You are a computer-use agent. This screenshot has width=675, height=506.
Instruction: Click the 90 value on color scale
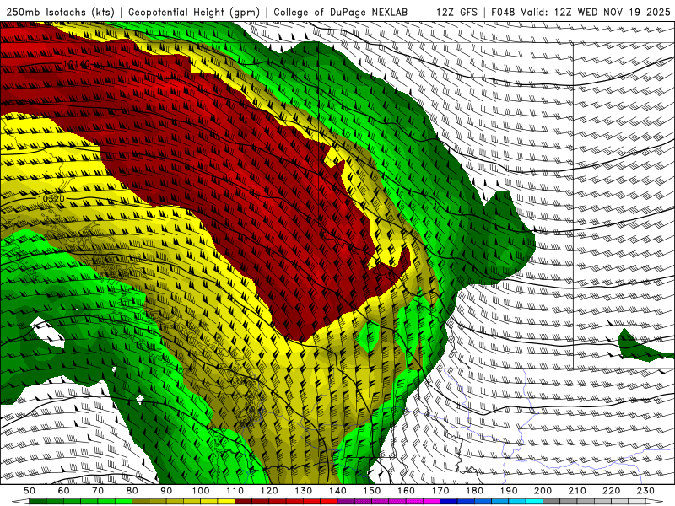[x=166, y=491]
